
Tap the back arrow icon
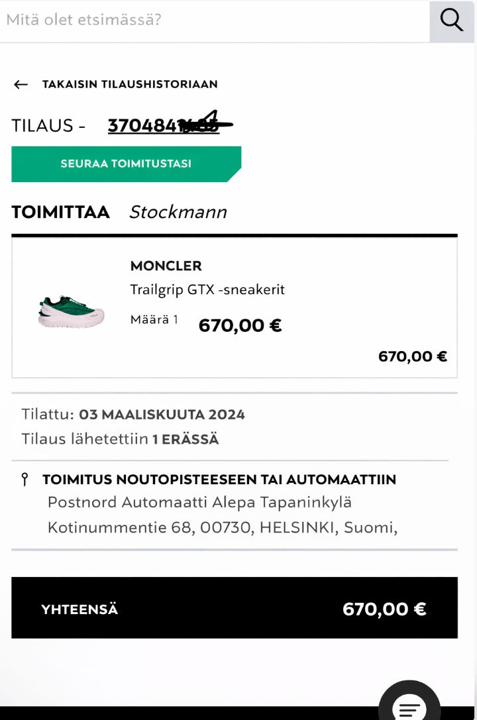coord(21,84)
